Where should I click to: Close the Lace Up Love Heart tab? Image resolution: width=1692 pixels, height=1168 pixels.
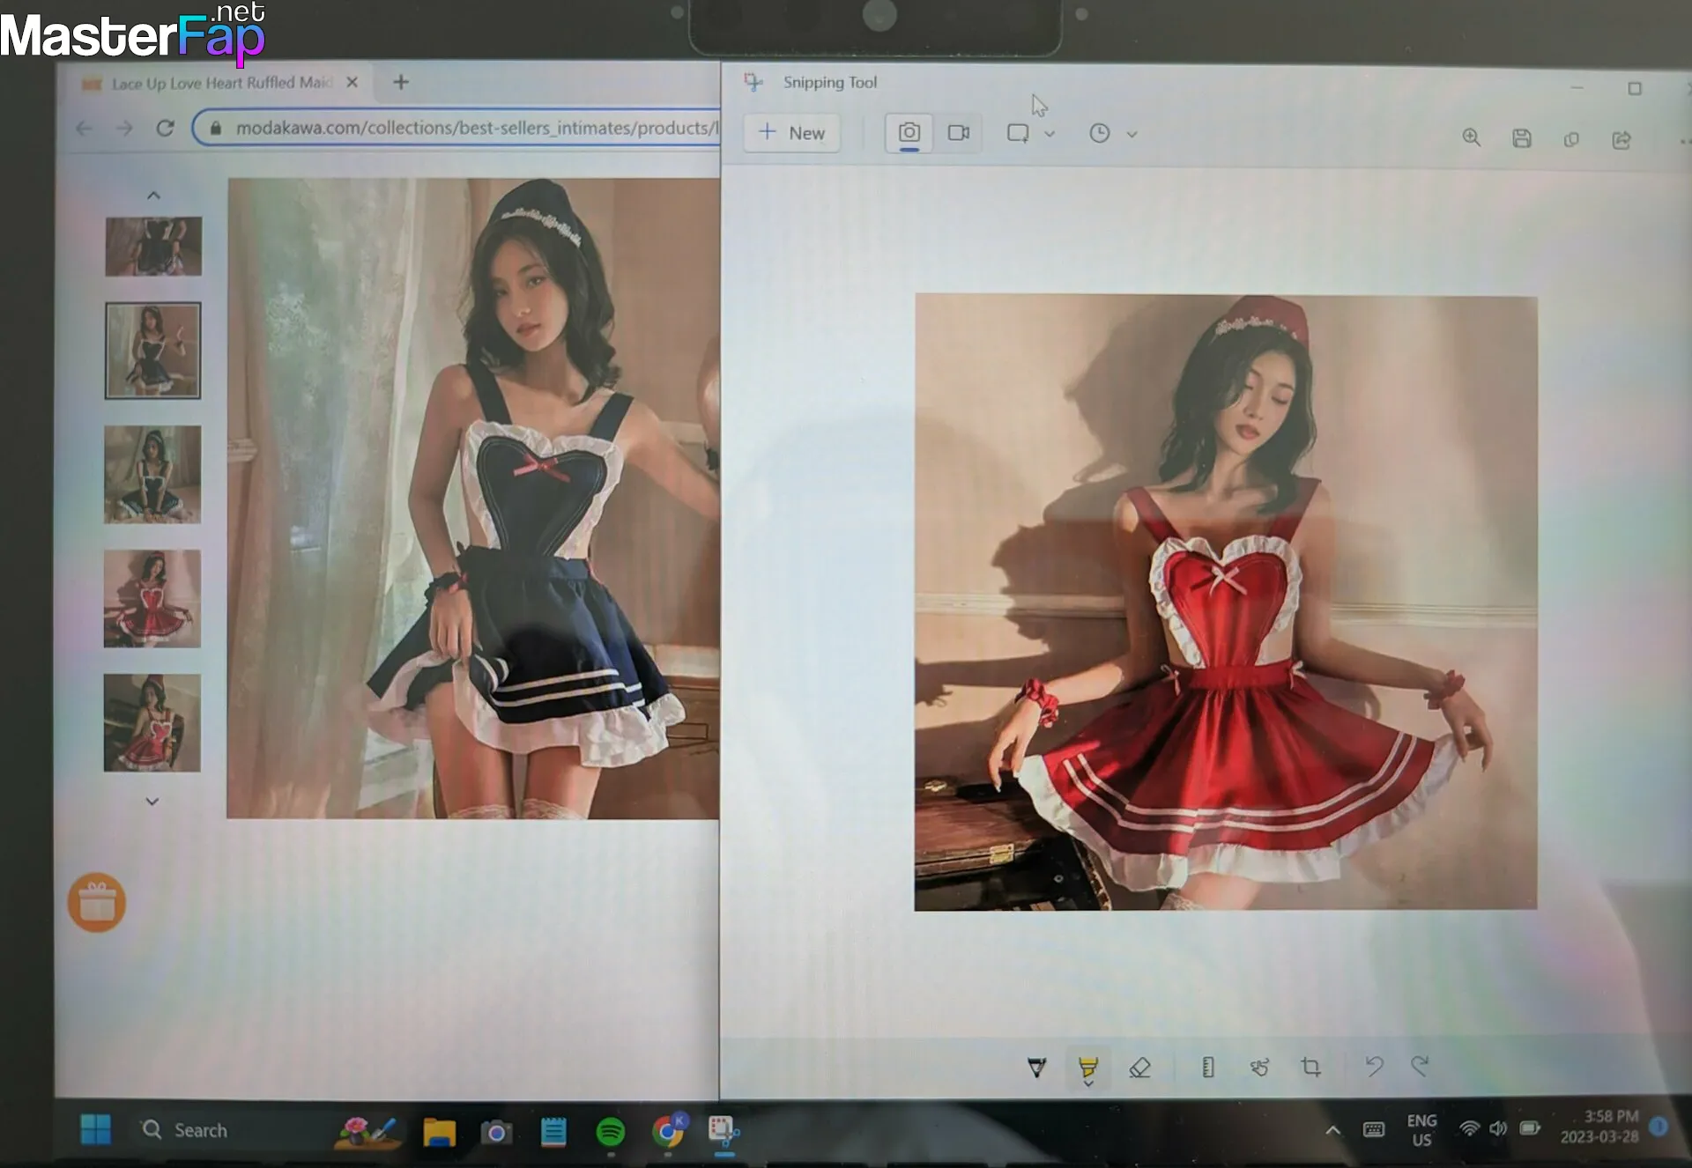[352, 82]
